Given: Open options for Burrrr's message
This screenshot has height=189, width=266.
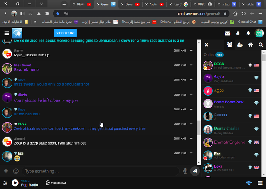Looking at the screenshot, I should [191, 51].
